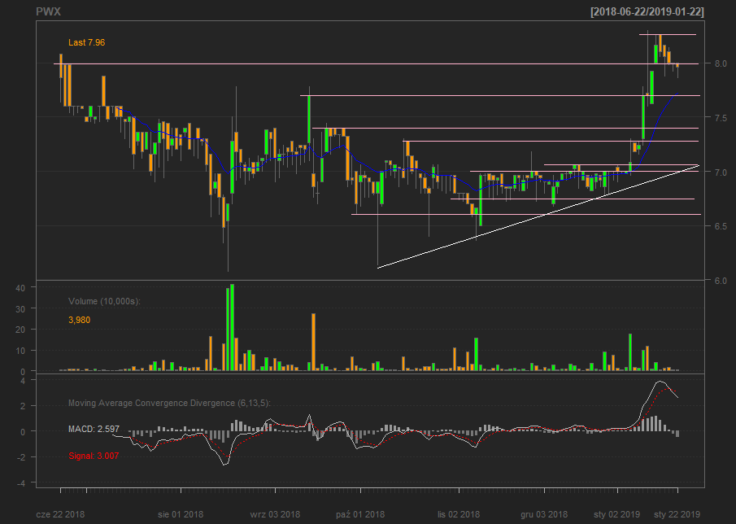Click the date range label 2018-06-22/2019-01-22
The height and width of the screenshot is (524, 736).
pos(647,11)
